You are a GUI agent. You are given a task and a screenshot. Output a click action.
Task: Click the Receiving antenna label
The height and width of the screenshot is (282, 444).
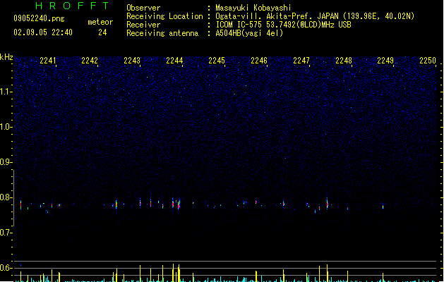click(162, 33)
